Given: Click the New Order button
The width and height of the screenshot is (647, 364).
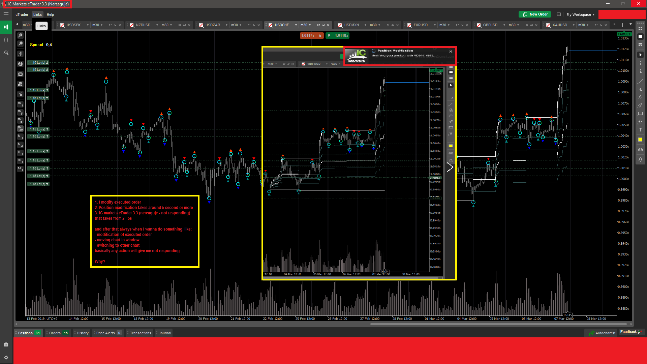Looking at the screenshot, I should point(535,14).
